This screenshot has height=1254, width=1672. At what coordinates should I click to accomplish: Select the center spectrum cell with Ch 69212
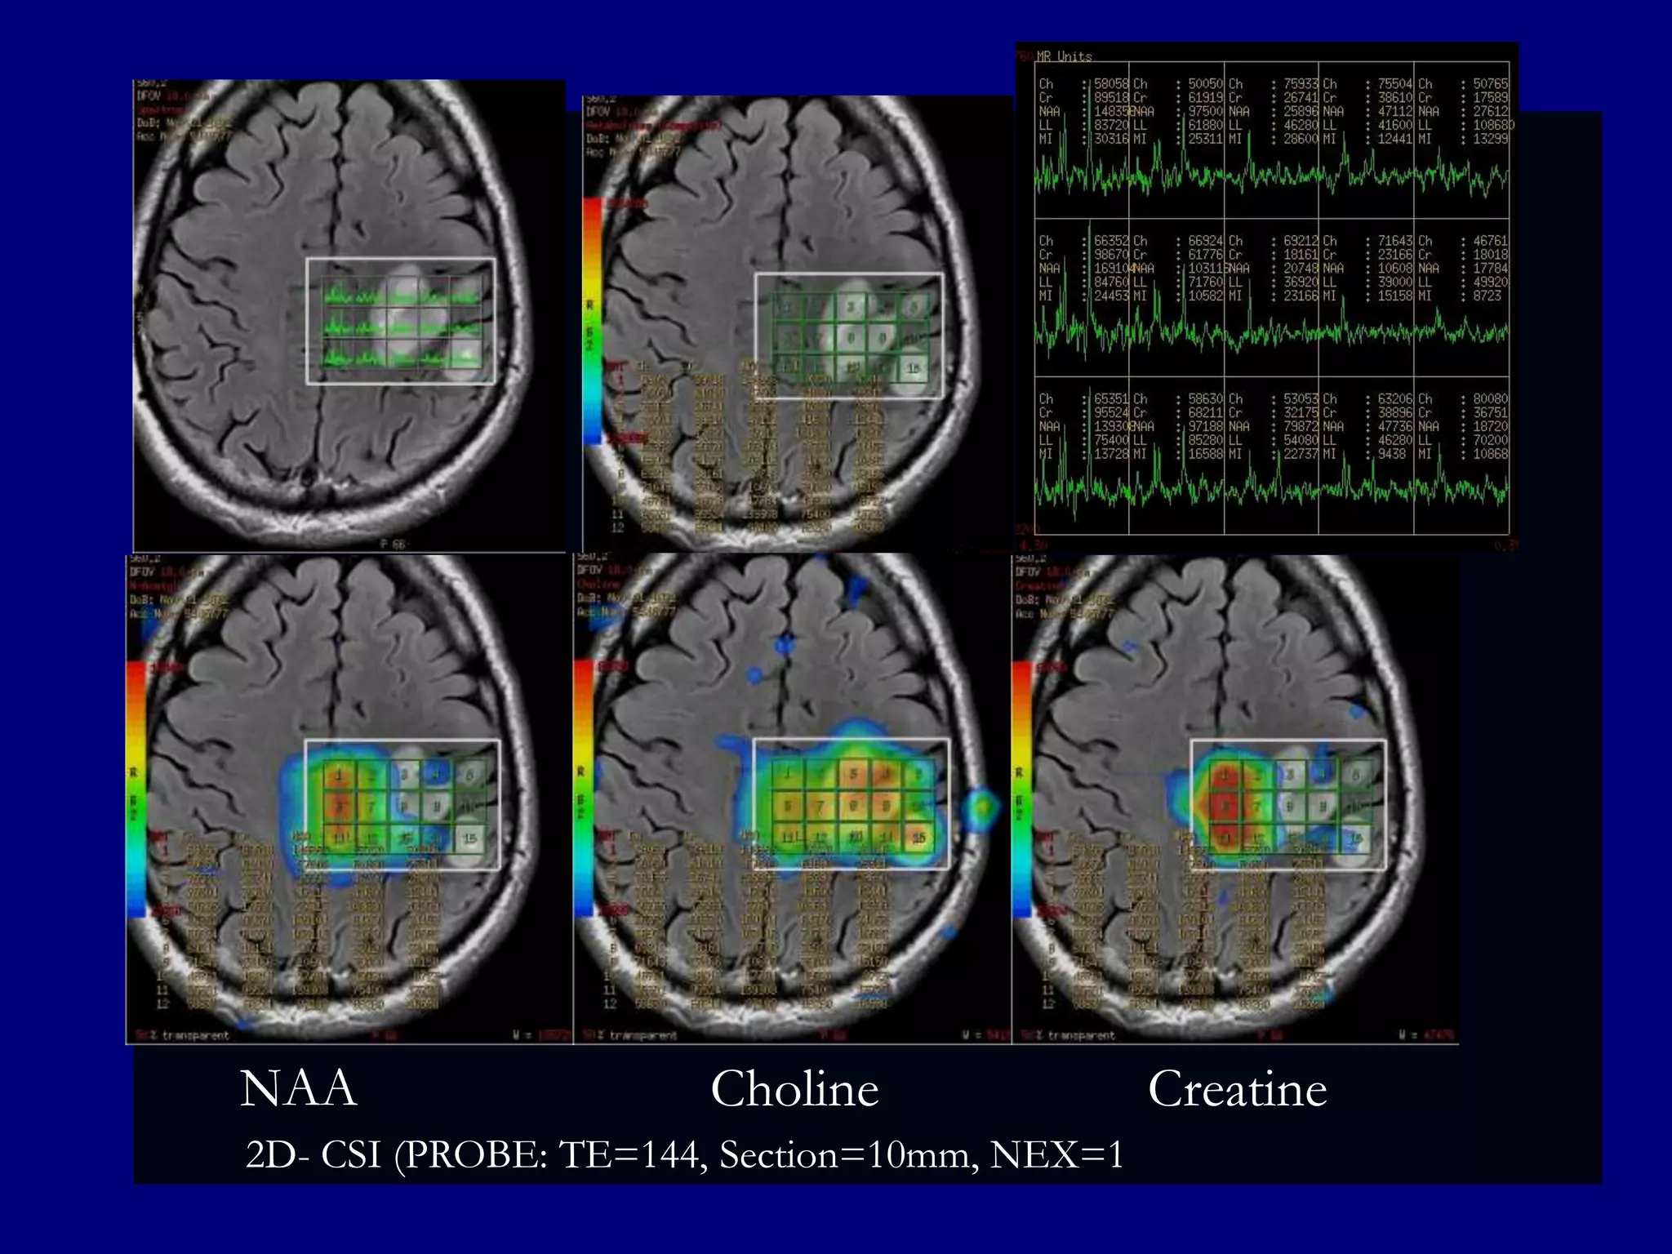pos(1271,297)
